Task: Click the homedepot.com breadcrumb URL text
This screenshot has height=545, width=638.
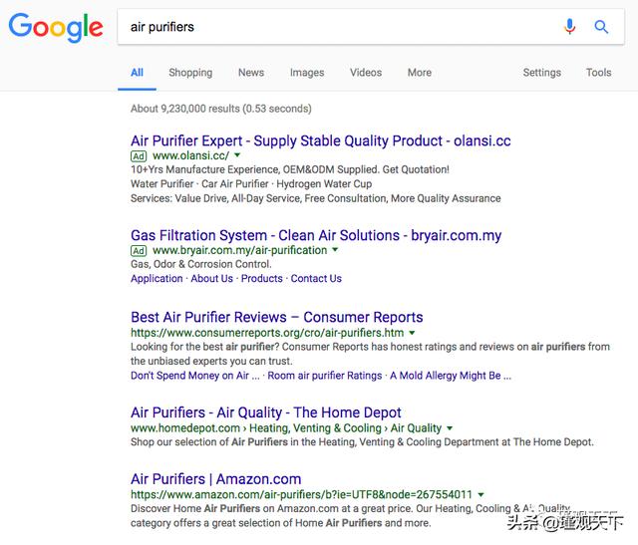Action: coord(286,428)
